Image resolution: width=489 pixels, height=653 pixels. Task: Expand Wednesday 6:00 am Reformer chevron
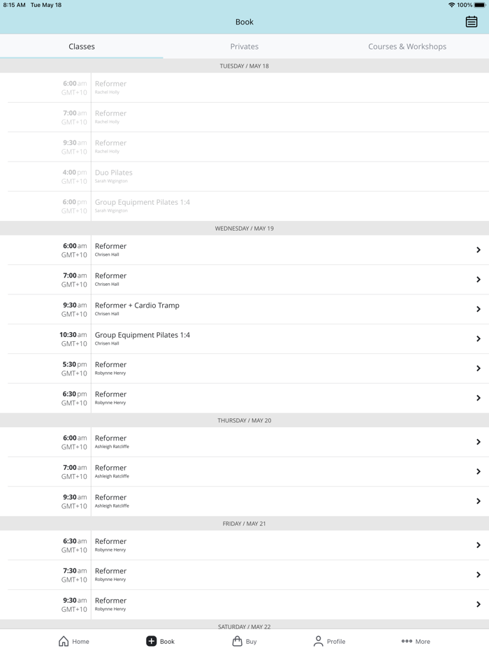pyautogui.click(x=479, y=250)
